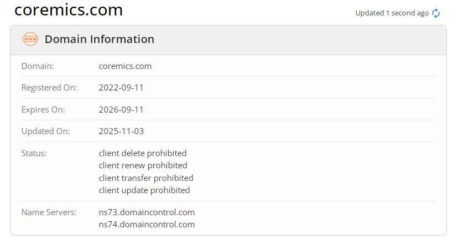Click the Expires On date 2026-09-11
The width and height of the screenshot is (468, 240).
coord(121,110)
